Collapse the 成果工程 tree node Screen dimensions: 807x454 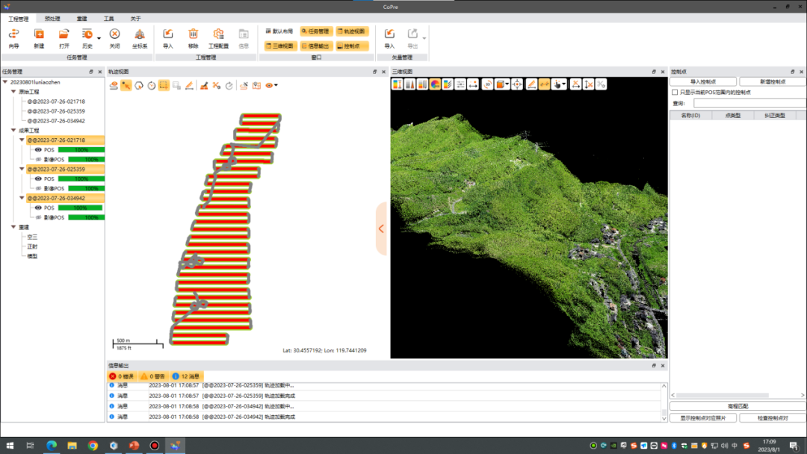point(13,130)
